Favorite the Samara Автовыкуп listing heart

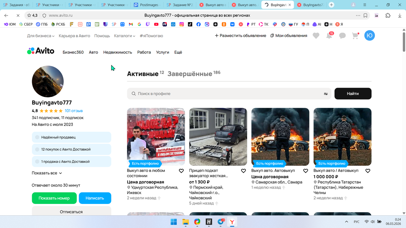click(x=305, y=171)
